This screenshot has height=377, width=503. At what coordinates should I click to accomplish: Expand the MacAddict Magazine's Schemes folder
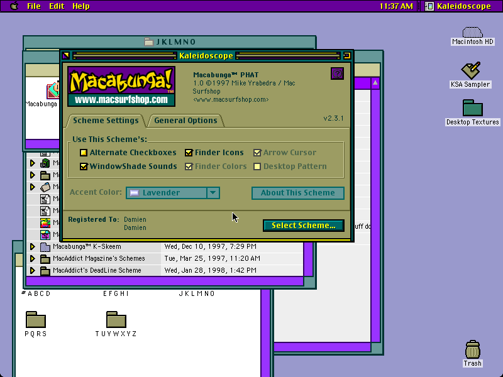[x=33, y=258]
